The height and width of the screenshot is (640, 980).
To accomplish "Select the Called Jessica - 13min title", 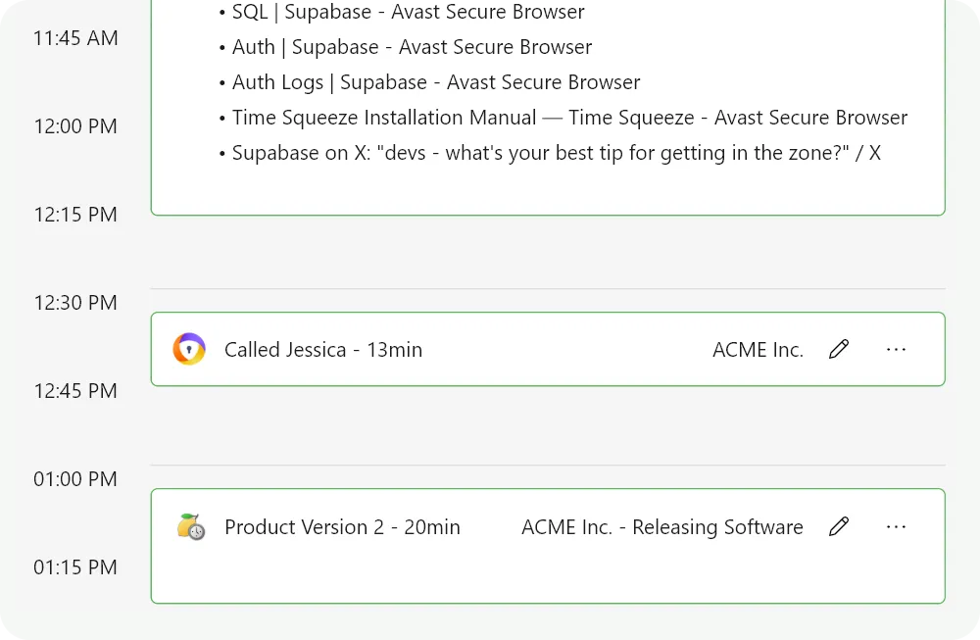I will click(x=323, y=350).
